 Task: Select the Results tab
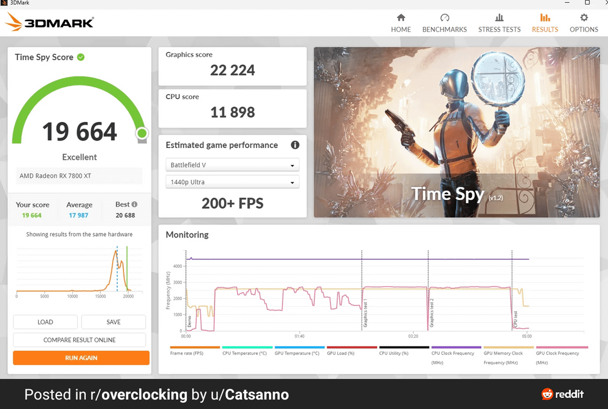pos(545,23)
